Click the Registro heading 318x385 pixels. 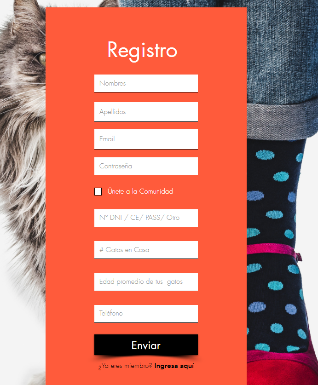tap(142, 51)
